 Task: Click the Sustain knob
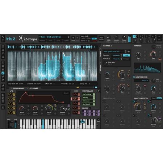click(49, 108)
